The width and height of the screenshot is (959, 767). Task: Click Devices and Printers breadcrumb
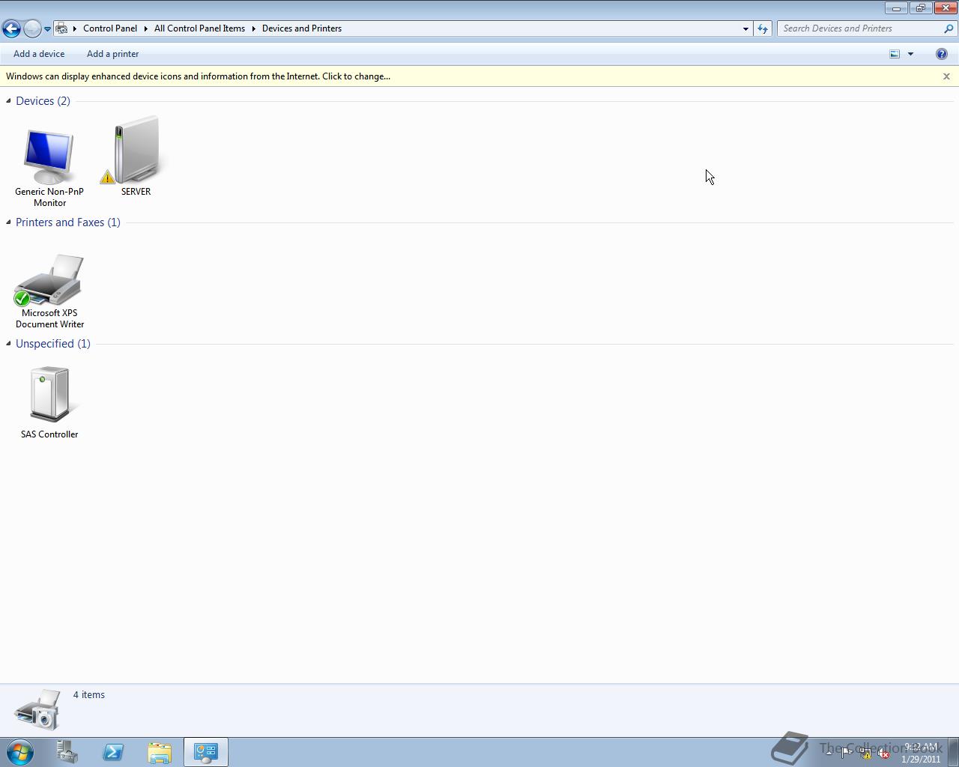pos(302,28)
